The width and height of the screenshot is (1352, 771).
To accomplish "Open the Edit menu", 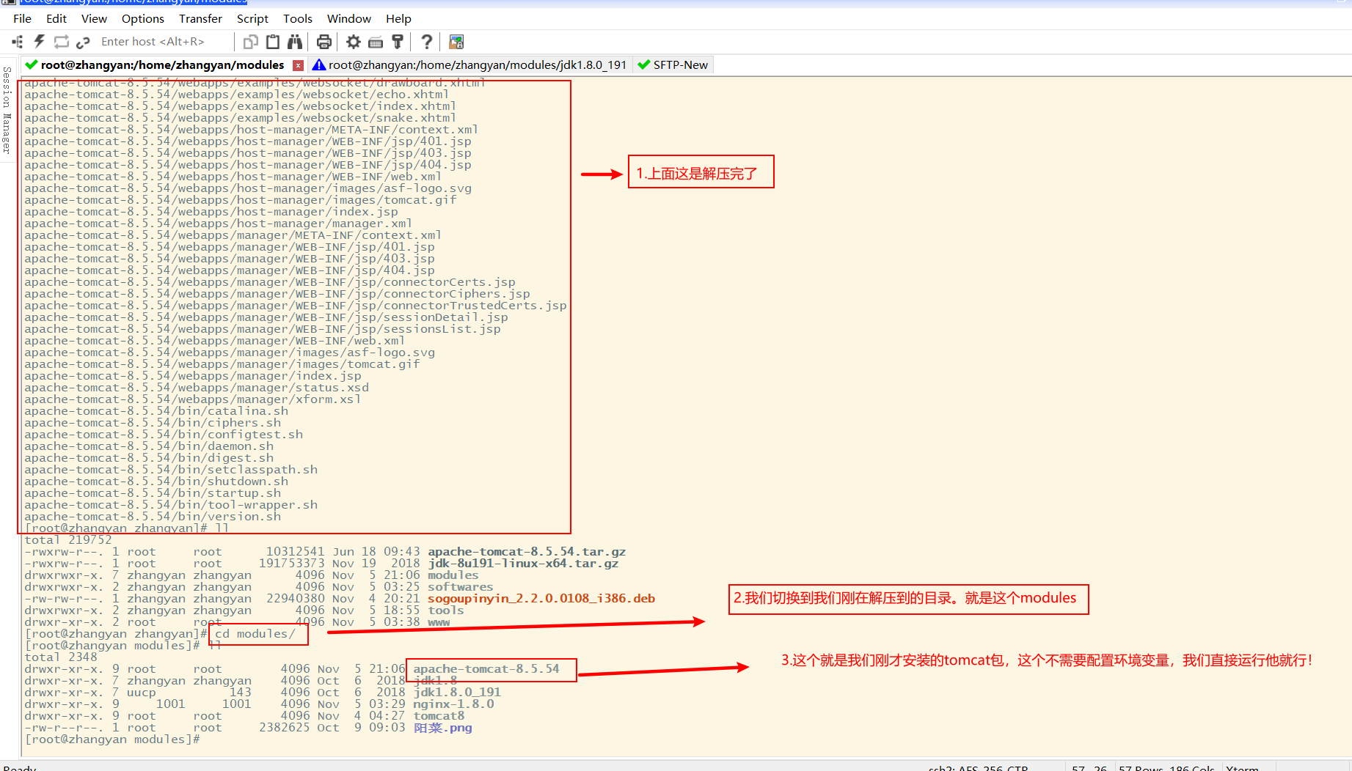I will coord(56,18).
